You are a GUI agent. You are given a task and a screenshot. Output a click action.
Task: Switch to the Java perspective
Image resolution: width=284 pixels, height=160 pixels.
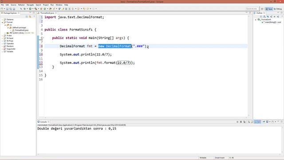click(269, 9)
